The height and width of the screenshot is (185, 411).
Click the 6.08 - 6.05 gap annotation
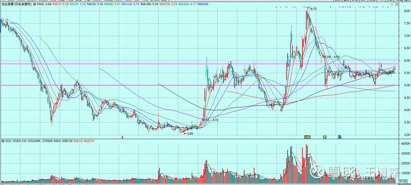click(x=332, y=56)
